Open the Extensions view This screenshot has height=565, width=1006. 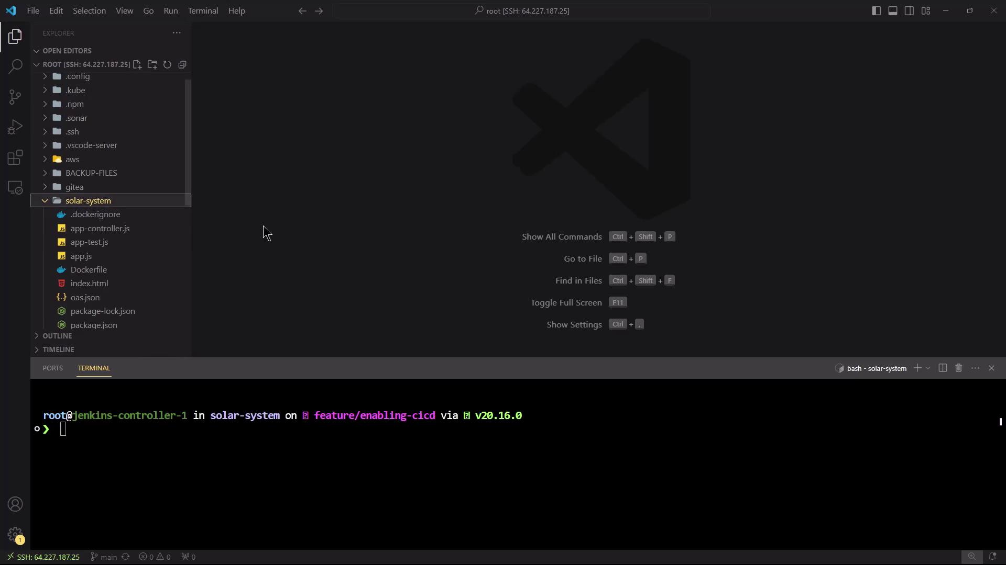pos(15,157)
